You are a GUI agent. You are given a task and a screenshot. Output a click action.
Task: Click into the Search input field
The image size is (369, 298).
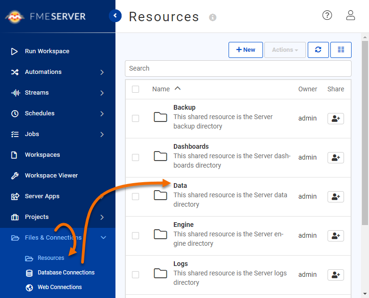(x=238, y=68)
